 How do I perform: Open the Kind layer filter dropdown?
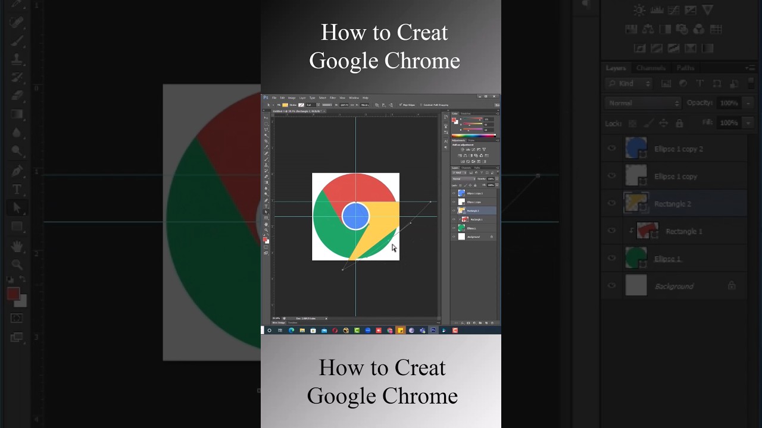pos(460,173)
